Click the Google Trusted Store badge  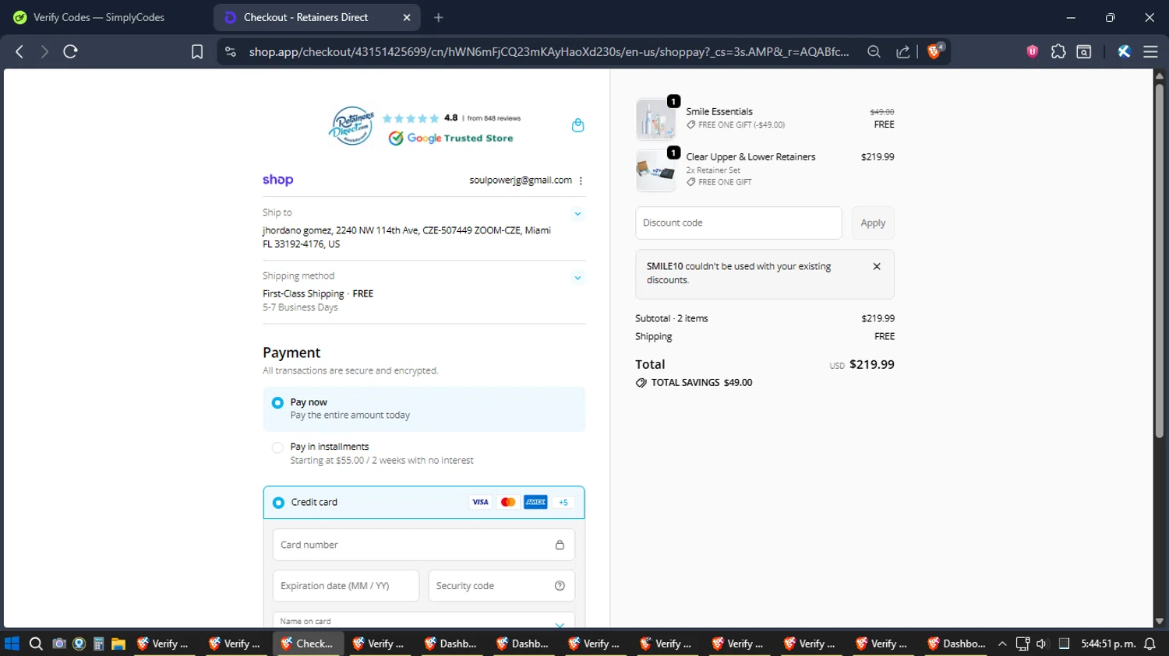click(451, 138)
